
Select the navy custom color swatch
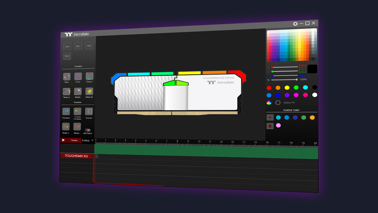coord(295,117)
